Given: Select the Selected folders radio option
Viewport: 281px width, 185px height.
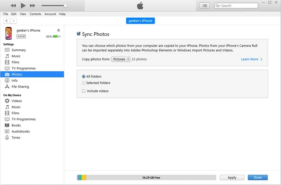Looking at the screenshot, I should [83, 83].
